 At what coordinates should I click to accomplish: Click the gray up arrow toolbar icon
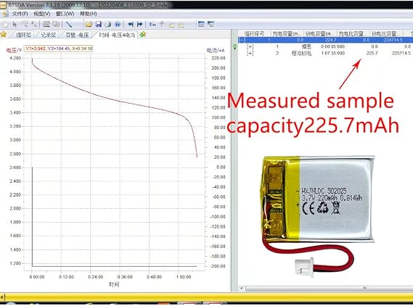[162, 24]
